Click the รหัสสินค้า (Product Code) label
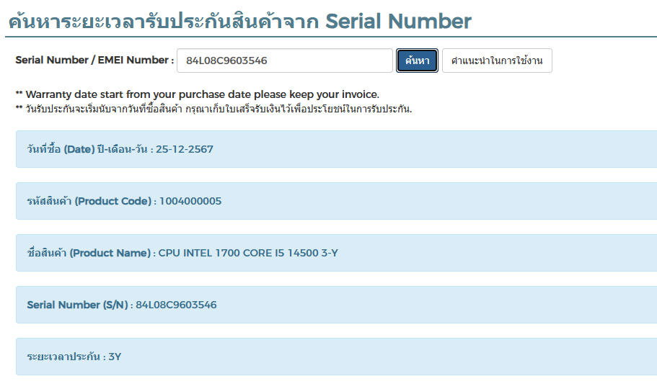Image resolution: width=657 pixels, height=389 pixels. 89,201
